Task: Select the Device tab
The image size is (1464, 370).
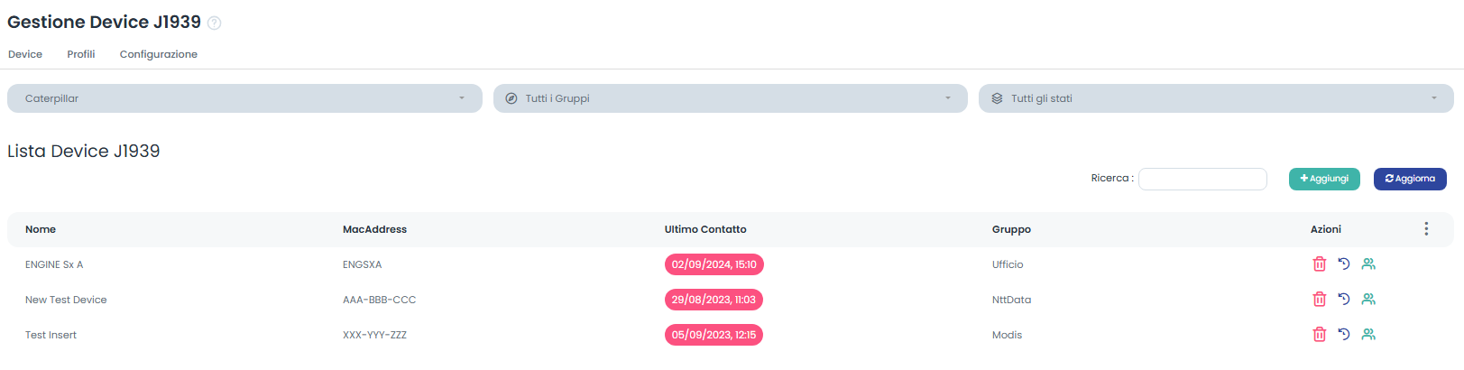Action: pyautogui.click(x=25, y=54)
